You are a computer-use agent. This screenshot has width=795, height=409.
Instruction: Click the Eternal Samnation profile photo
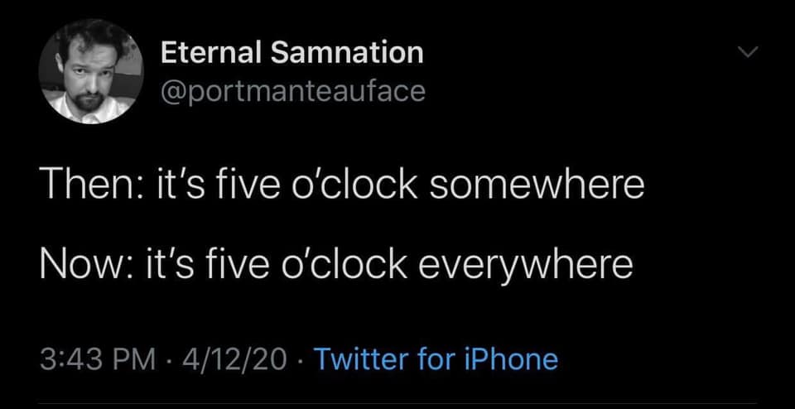[91, 72]
